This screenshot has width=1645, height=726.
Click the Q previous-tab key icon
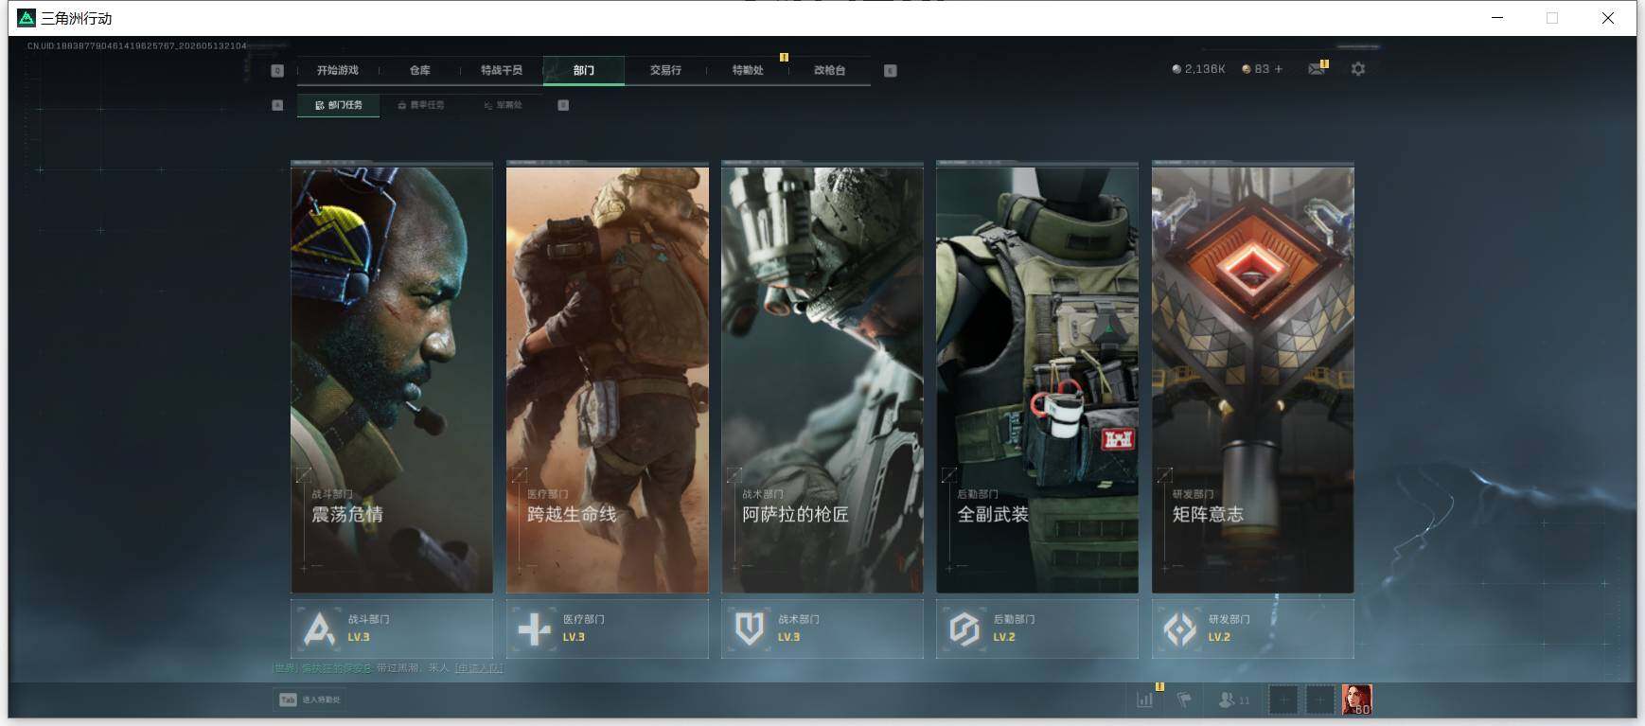click(277, 70)
